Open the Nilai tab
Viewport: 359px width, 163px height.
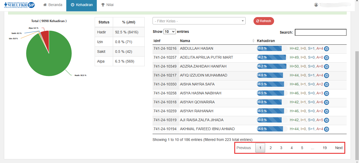click(107, 5)
